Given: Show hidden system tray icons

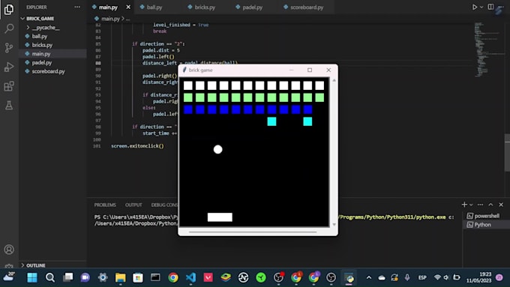Looking at the screenshot, I should tap(368, 277).
